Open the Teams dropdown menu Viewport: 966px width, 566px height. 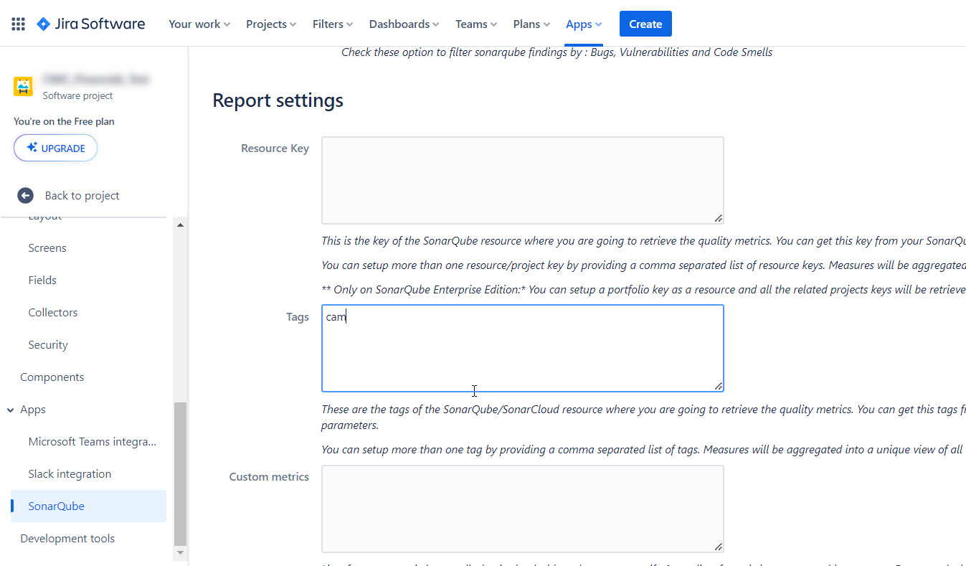tap(476, 24)
